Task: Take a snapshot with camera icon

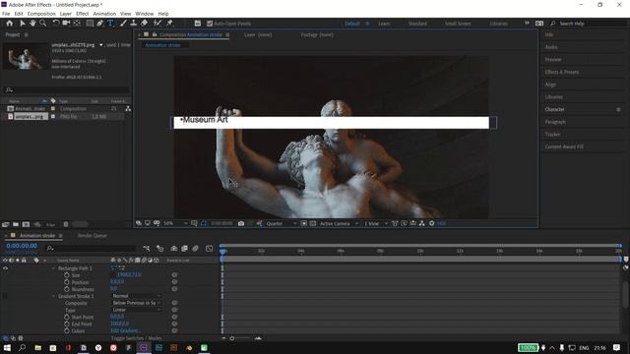Action: [x=241, y=223]
